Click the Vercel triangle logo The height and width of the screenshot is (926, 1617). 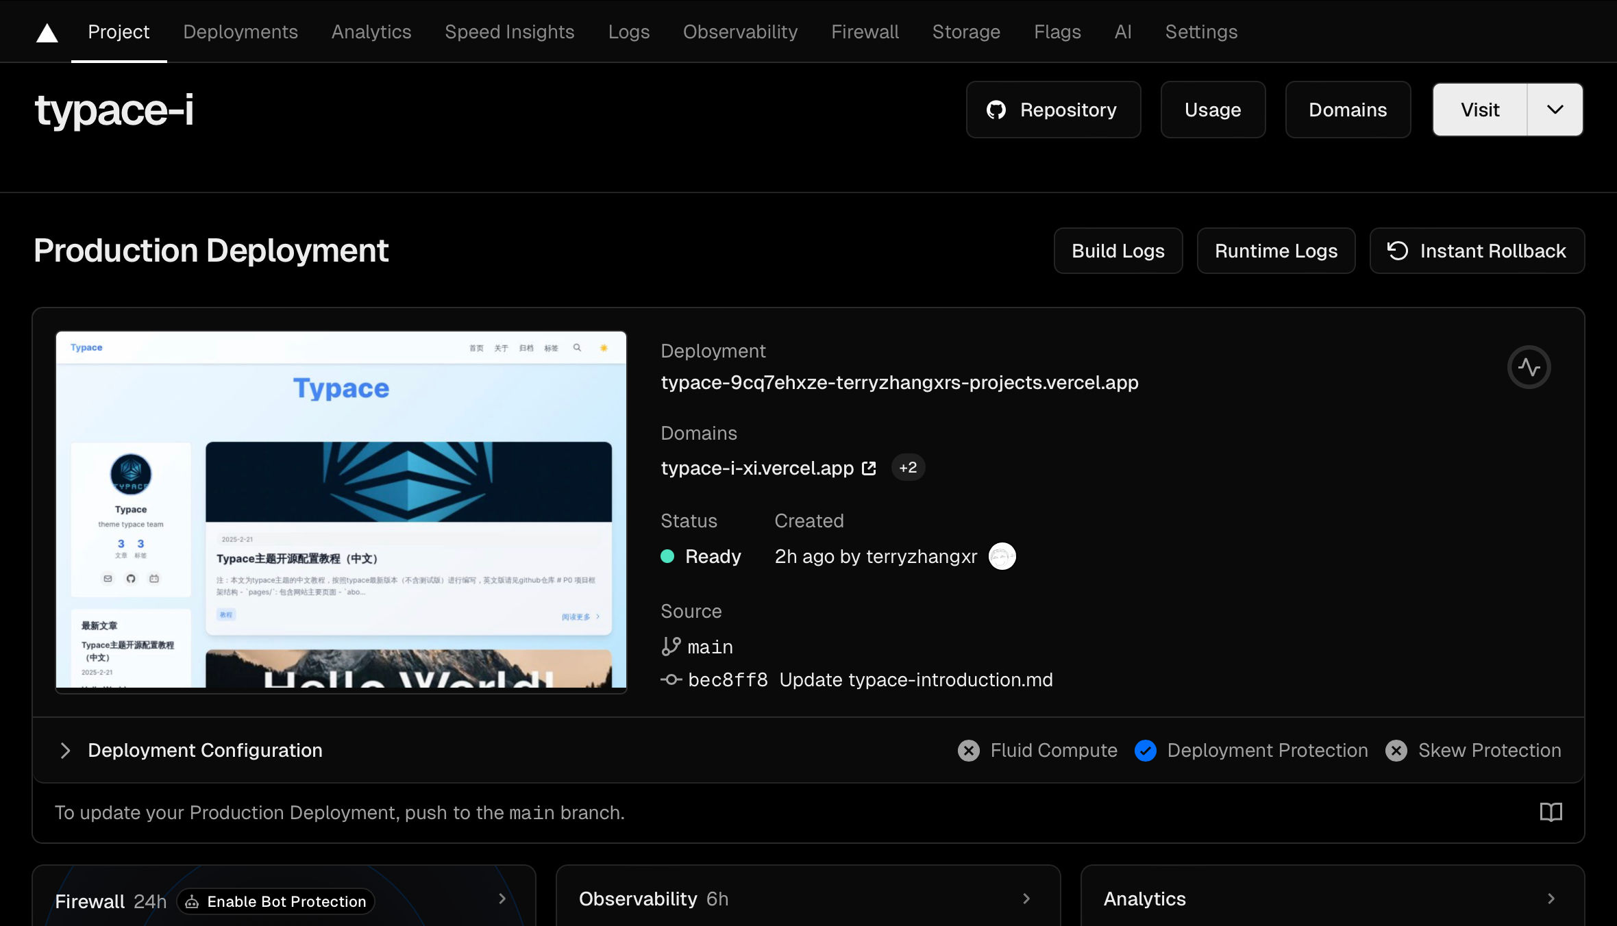[47, 32]
